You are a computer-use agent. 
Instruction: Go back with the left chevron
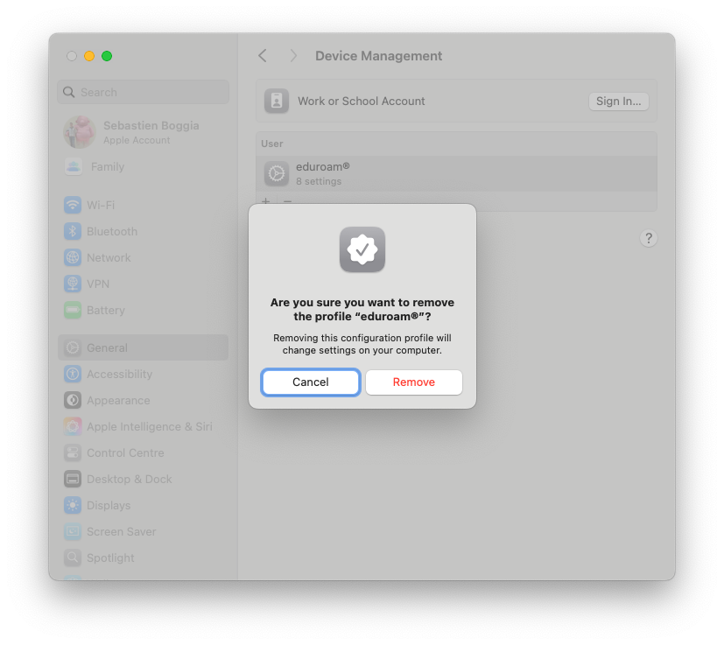263,56
